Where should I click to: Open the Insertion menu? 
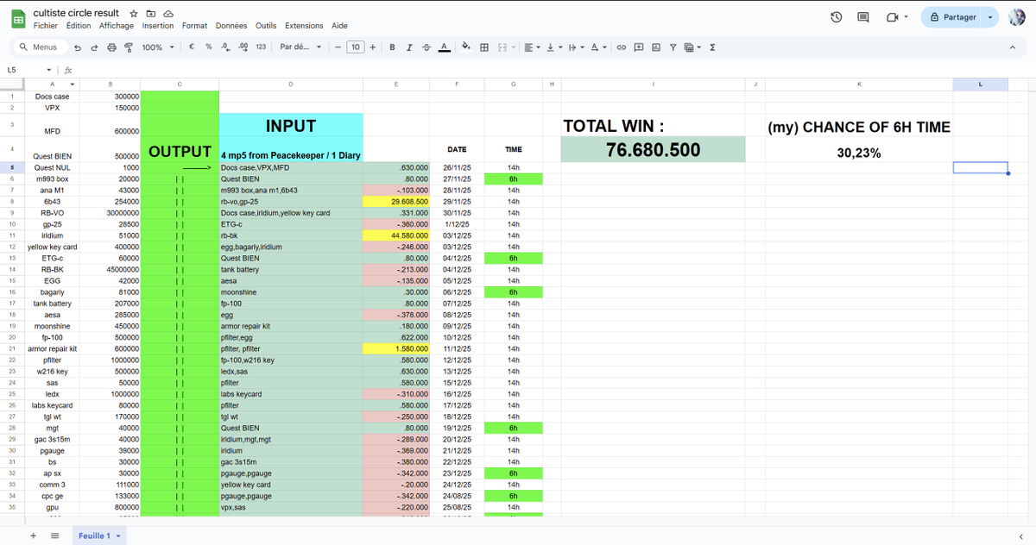coord(158,26)
